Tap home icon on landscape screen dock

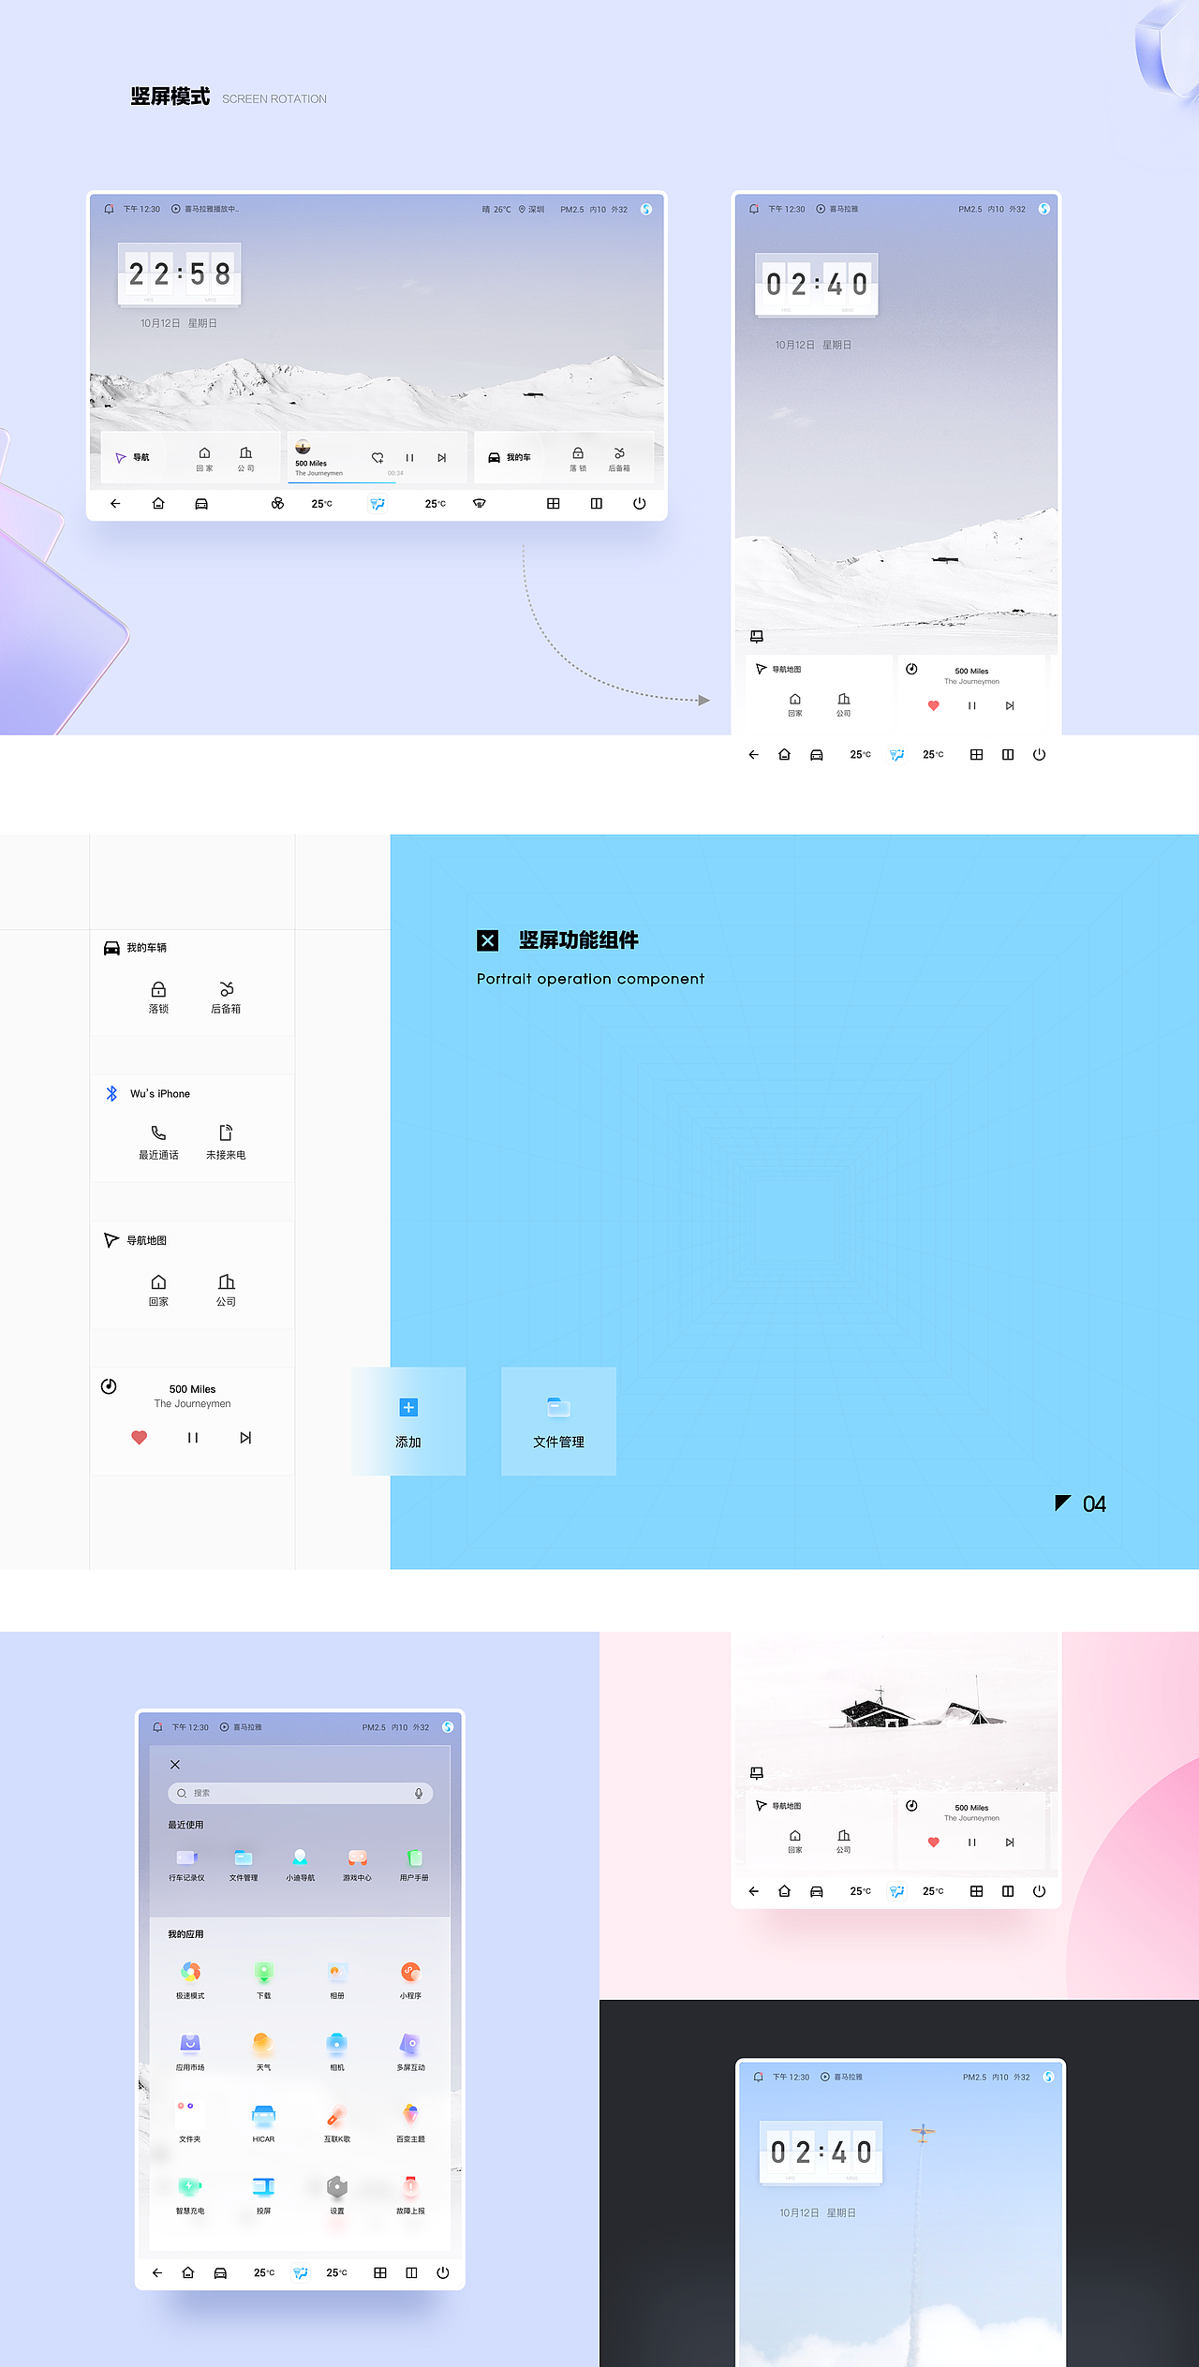point(158,504)
